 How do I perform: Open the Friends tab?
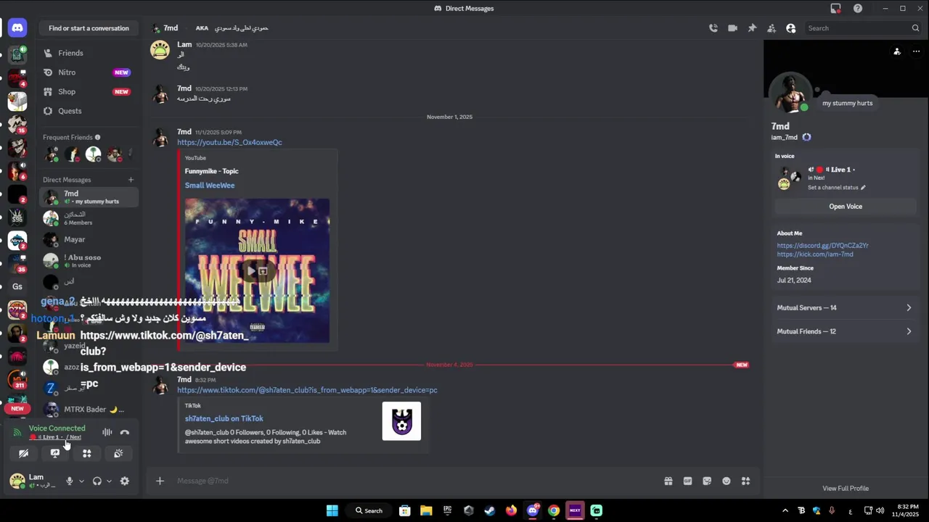click(89, 53)
